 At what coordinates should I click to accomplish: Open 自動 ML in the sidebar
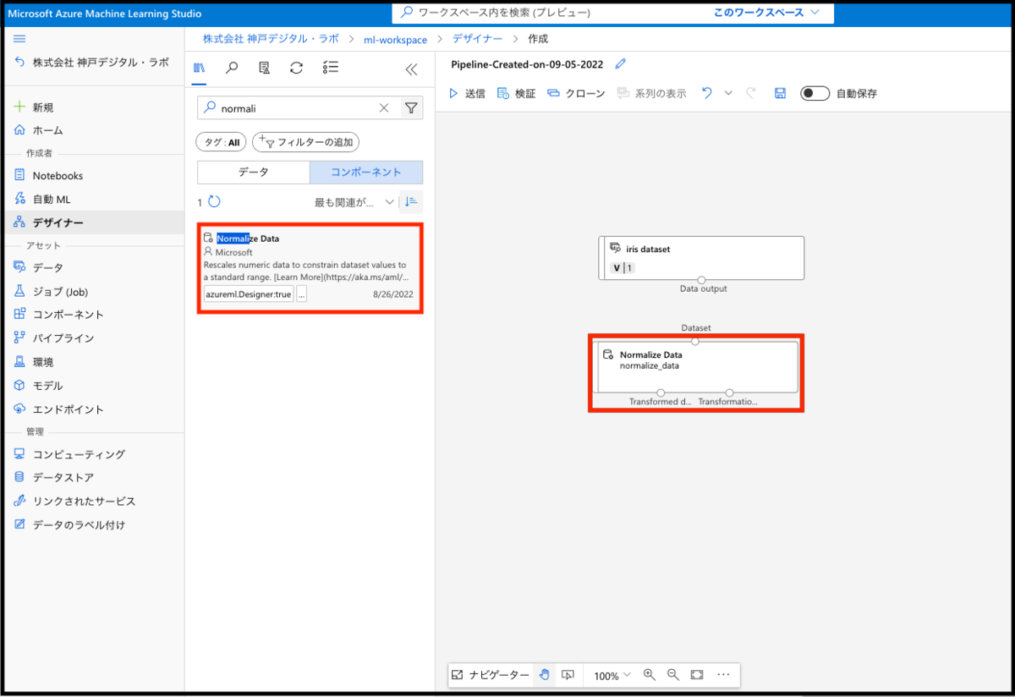[x=43, y=200]
